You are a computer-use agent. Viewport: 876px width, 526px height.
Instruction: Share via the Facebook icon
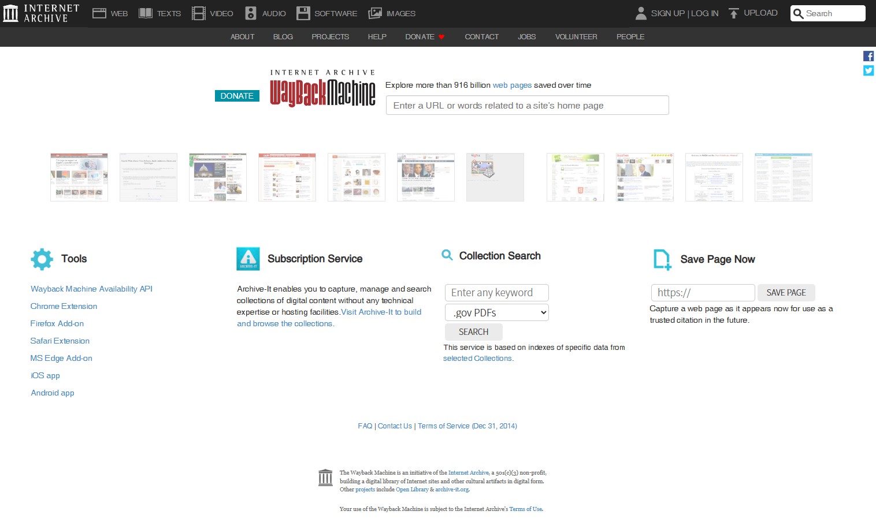point(868,56)
